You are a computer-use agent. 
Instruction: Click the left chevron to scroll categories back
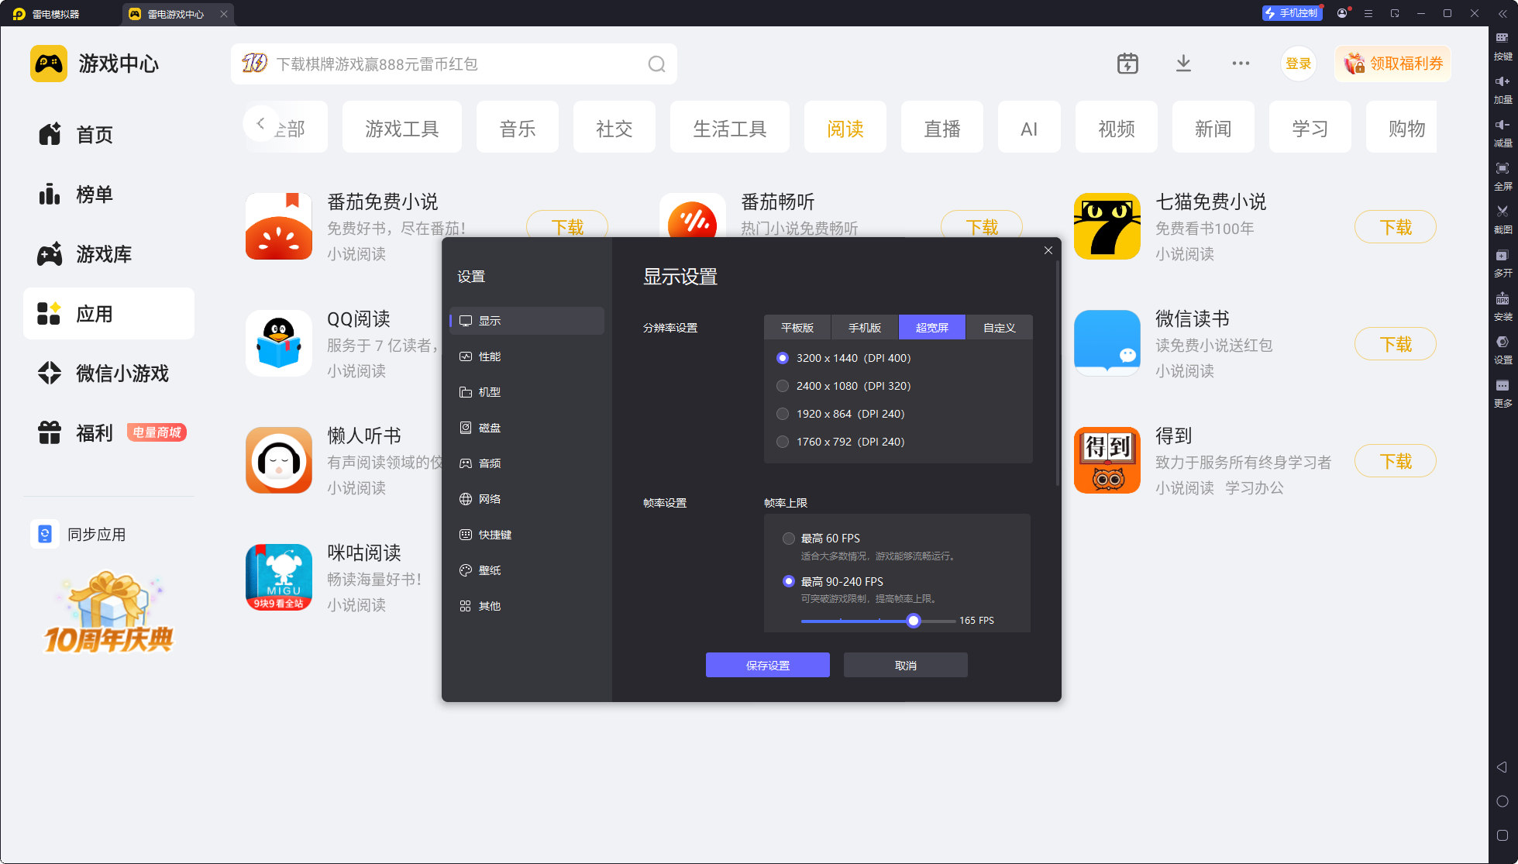pos(260,123)
